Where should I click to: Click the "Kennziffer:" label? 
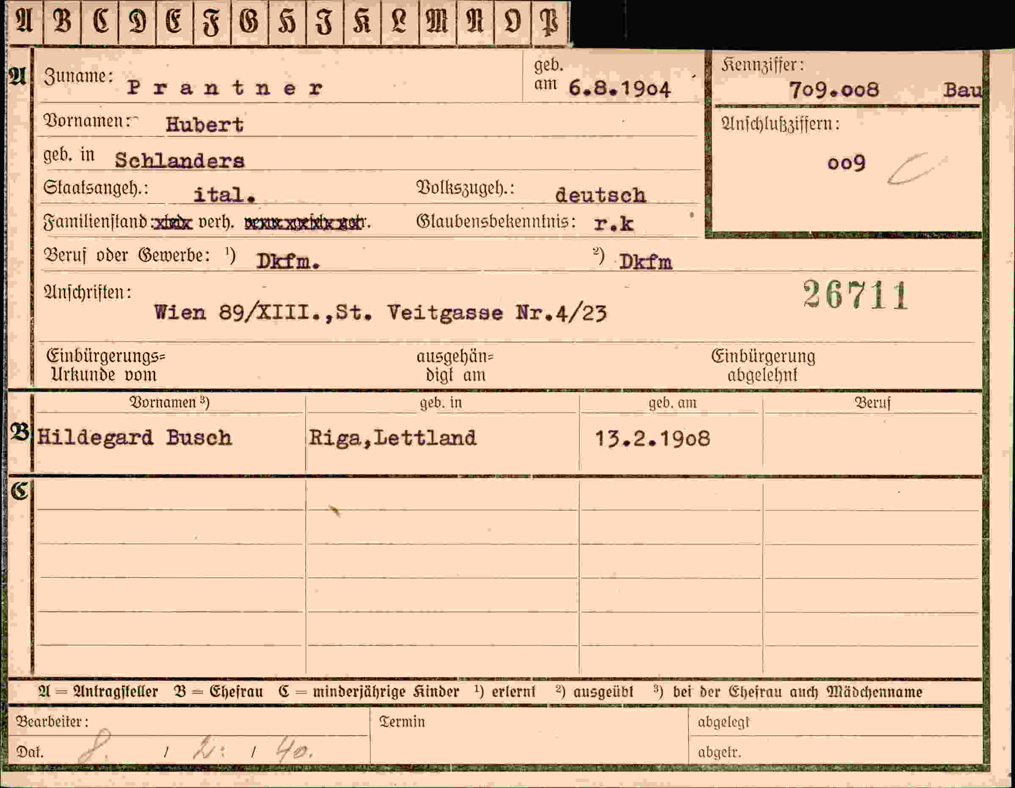[x=762, y=65]
